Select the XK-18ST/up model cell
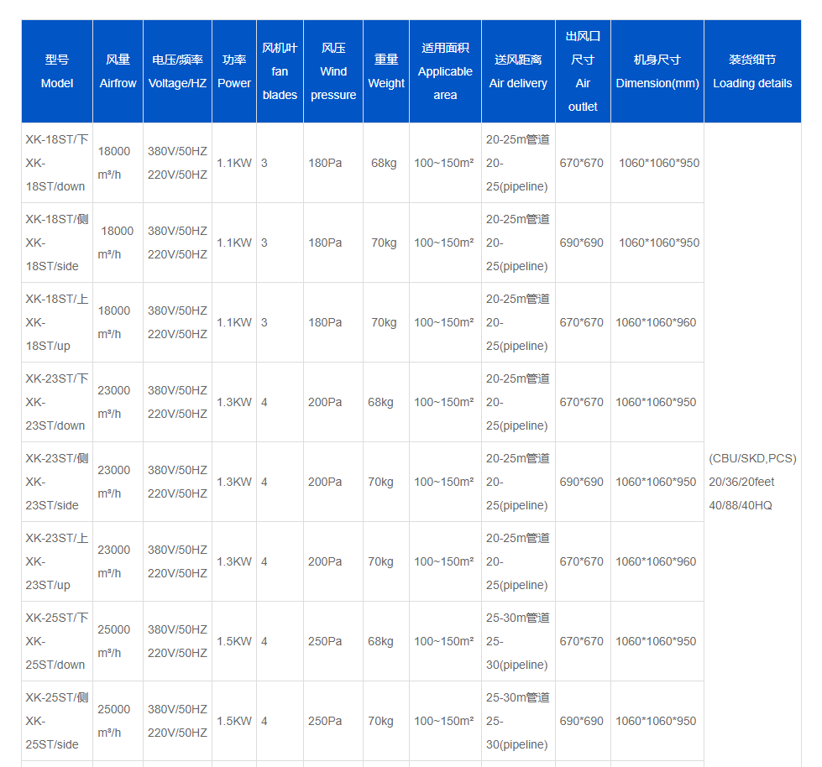822x767 pixels. coord(57,322)
